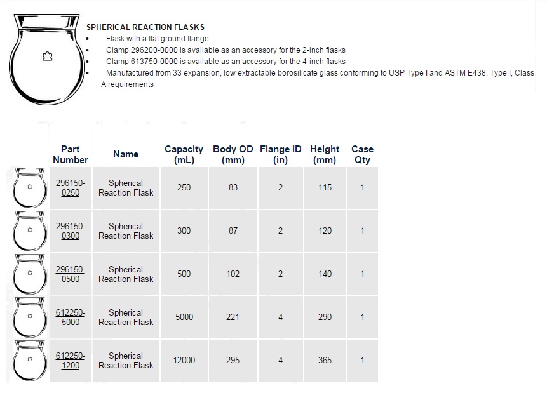Click the 5000 mL flask thumbnail image
This screenshot has width=547, height=393.
(30, 317)
